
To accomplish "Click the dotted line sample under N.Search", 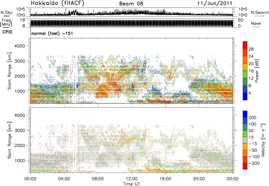I will coord(260,16).
